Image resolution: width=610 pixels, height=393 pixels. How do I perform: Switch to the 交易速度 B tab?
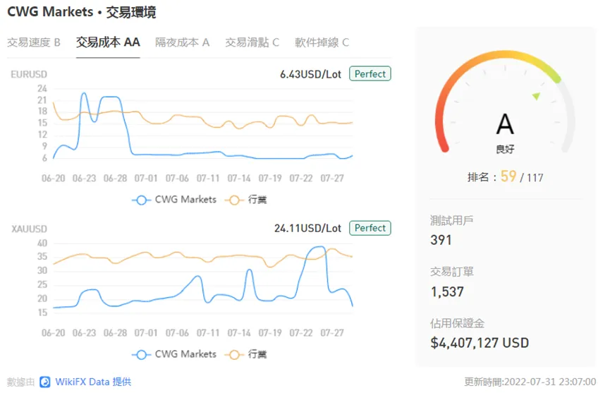click(x=33, y=42)
